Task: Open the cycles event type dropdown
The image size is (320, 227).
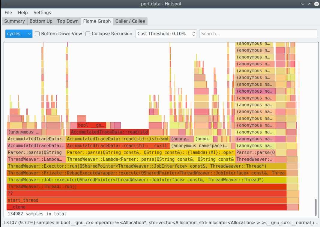Action: pos(19,34)
